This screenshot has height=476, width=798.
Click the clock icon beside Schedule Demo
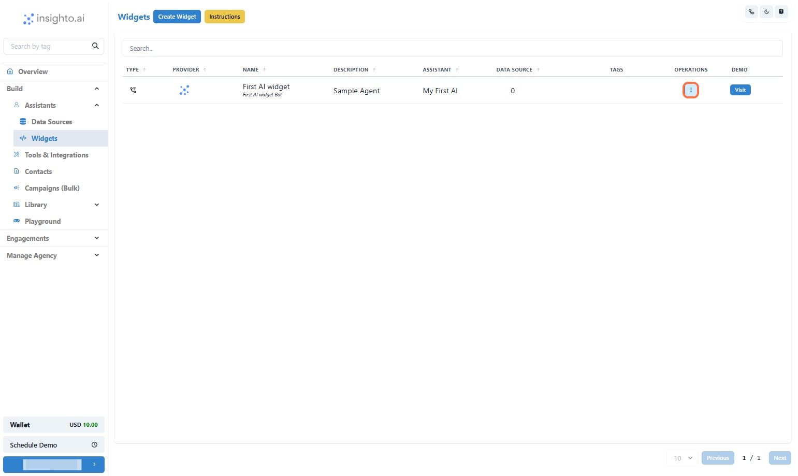(94, 445)
